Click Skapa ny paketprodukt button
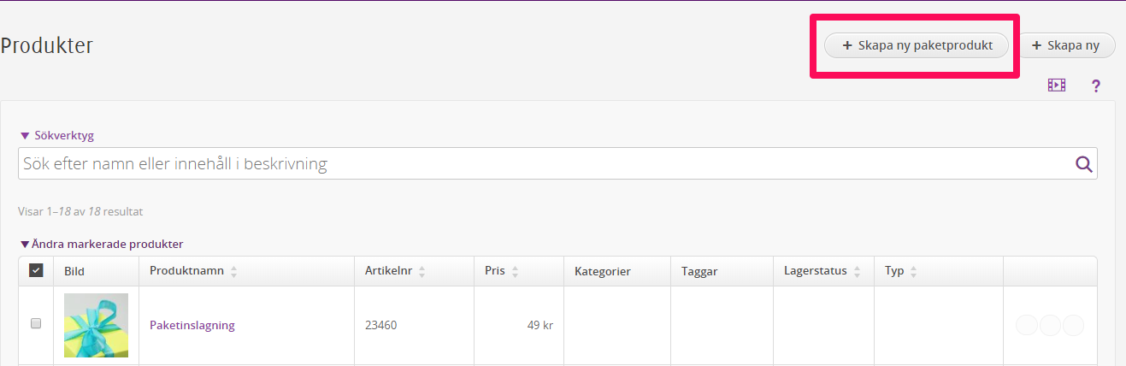The height and width of the screenshot is (366, 1126). tap(917, 45)
